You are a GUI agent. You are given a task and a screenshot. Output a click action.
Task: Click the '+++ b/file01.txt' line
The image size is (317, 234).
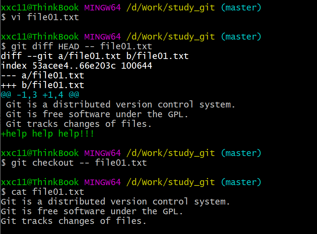[x=42, y=85]
